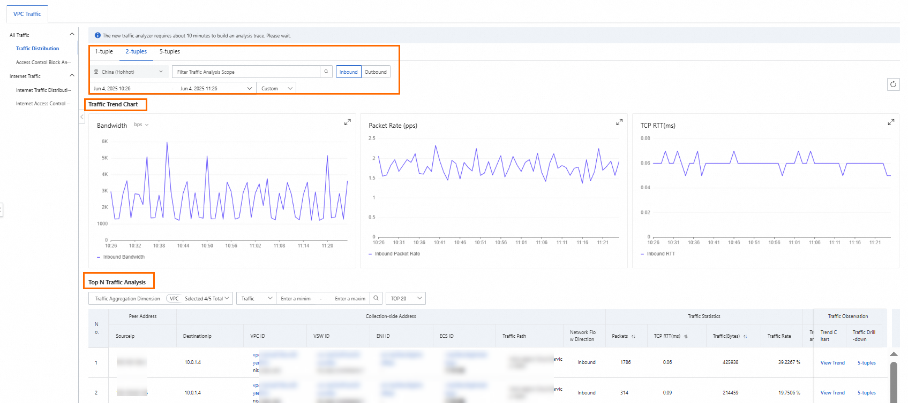The width and height of the screenshot is (908, 403).
Task: Expand the Packet Rate chart to fullscreen
Action: pos(619,122)
